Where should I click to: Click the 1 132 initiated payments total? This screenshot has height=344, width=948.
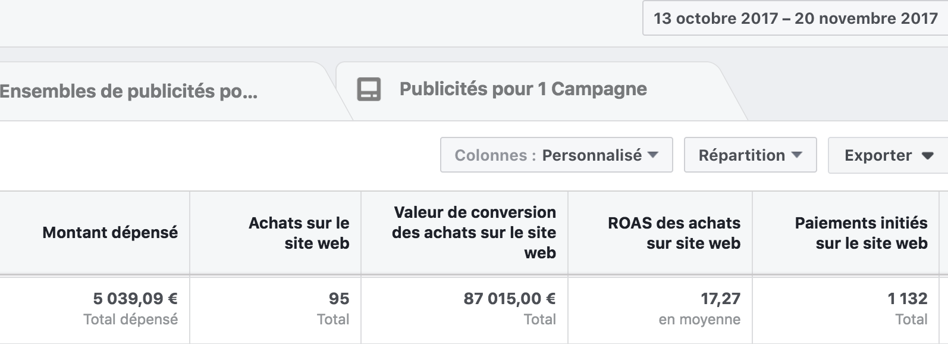click(908, 298)
